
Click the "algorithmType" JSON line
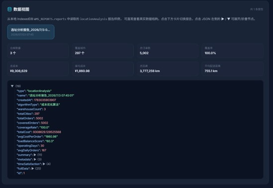(x=38, y=104)
